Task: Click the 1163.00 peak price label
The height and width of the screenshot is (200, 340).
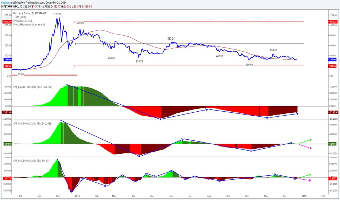Action: click(x=58, y=14)
